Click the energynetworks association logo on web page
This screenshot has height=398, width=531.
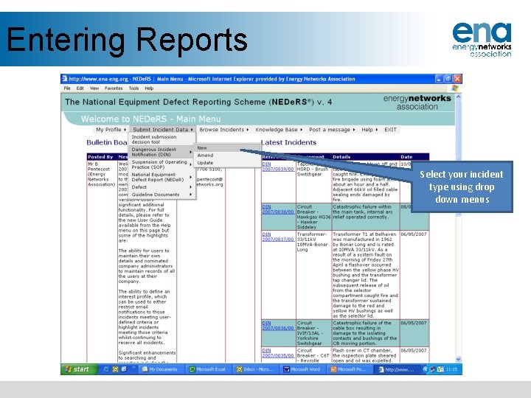pyautogui.click(x=417, y=102)
